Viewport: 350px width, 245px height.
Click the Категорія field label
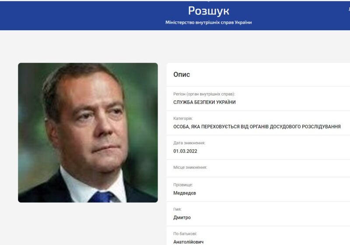pos(183,119)
